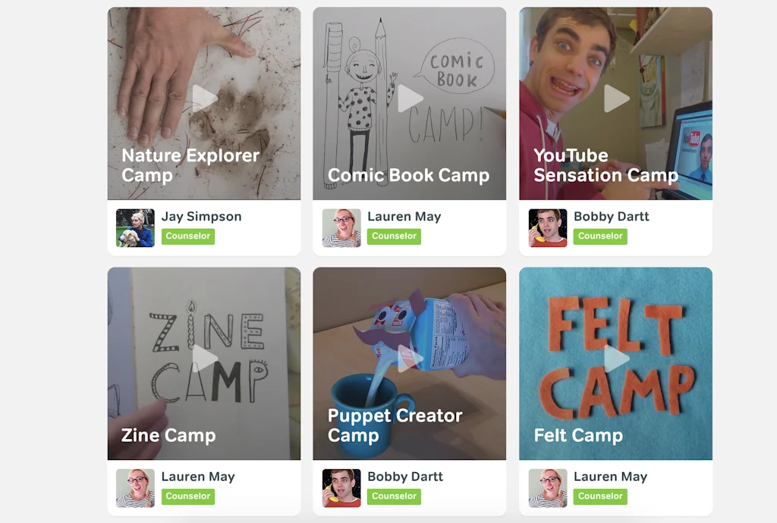The image size is (777, 523).
Task: Play the Nature Explorer Camp video
Action: [x=204, y=99]
